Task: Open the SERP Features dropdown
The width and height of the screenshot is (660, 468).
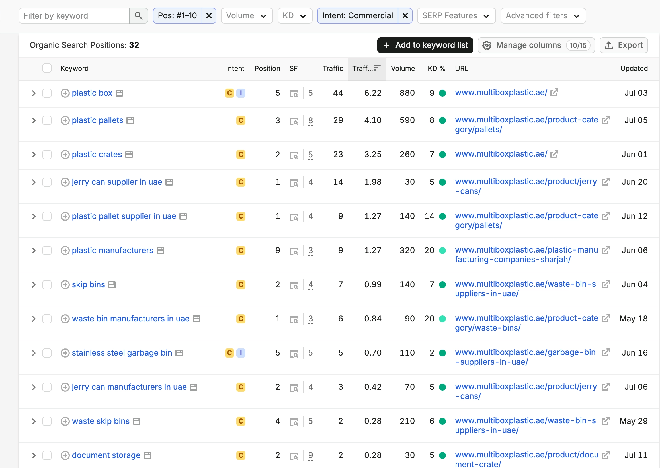Action: tap(456, 16)
